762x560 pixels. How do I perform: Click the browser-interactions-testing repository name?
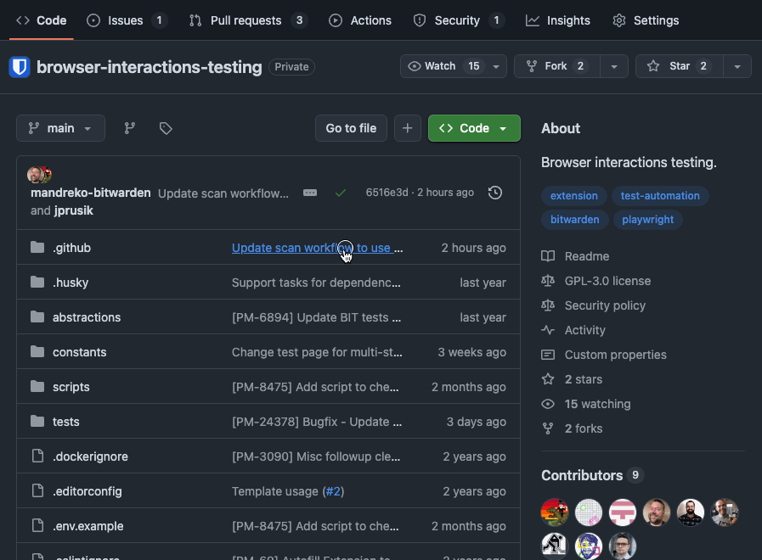pos(150,67)
